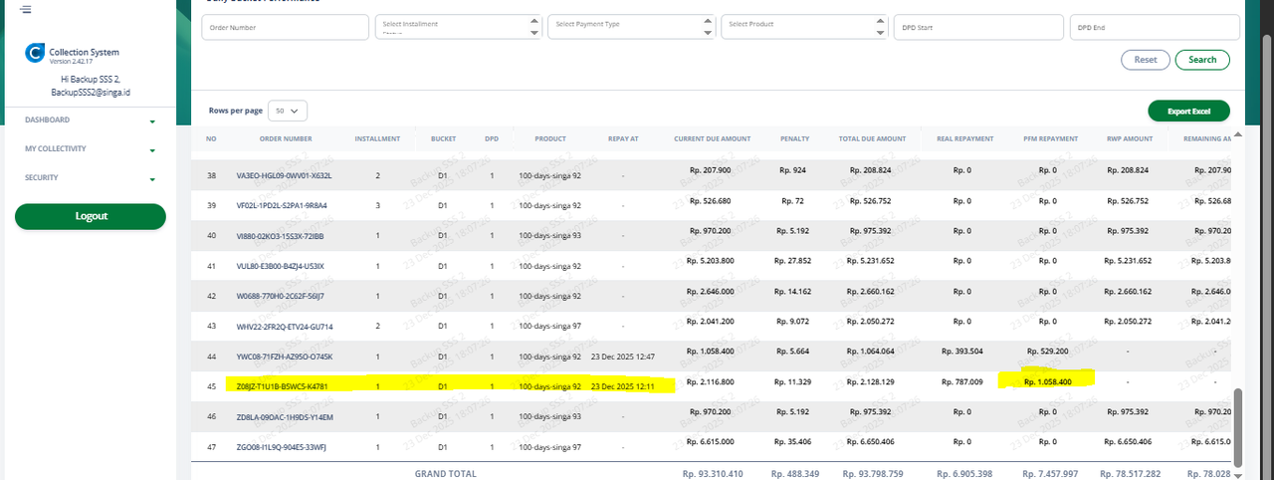This screenshot has width=1274, height=480.
Task: Click total due amount Rp. 5.231.652
Action: tap(872, 262)
